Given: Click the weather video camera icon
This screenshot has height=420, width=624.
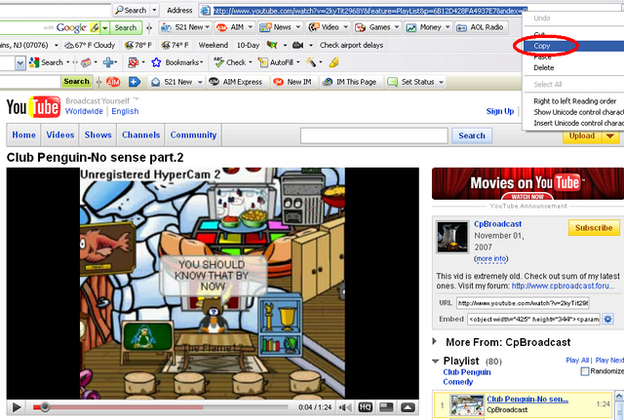Looking at the screenshot, I should 297,46.
